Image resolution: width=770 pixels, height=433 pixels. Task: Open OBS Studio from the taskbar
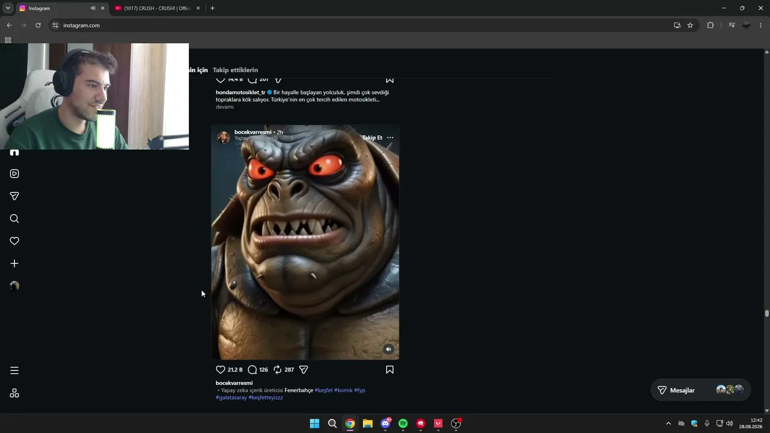456,423
